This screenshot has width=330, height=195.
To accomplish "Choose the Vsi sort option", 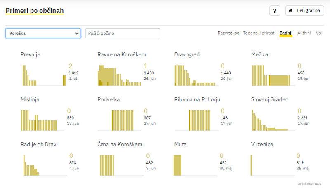I will pyautogui.click(x=319, y=33).
